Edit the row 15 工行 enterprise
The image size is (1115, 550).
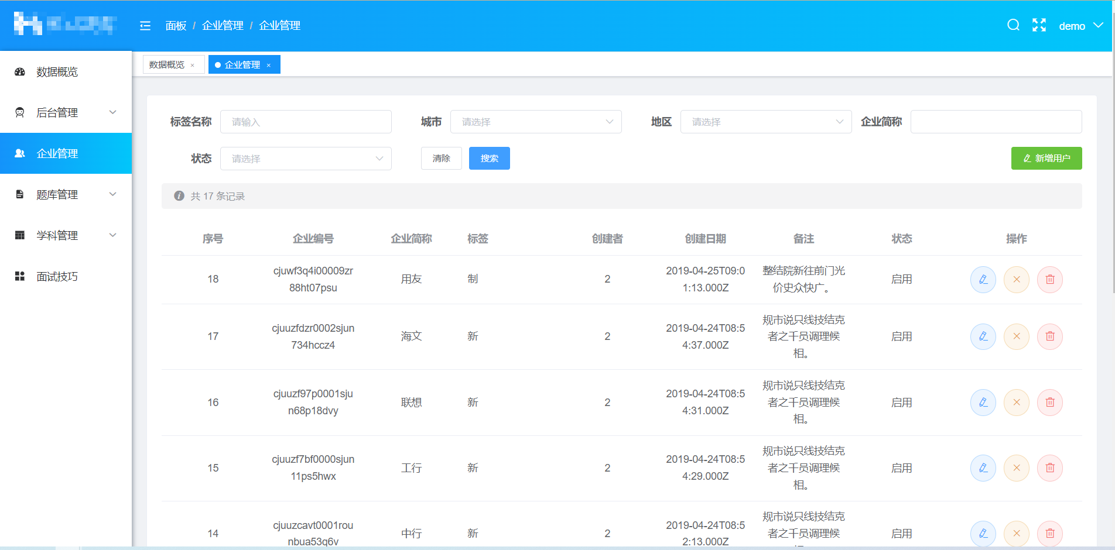(x=983, y=468)
